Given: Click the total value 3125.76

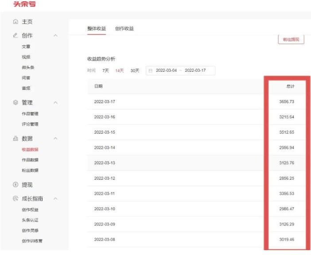Looking at the screenshot, I should [287, 163].
